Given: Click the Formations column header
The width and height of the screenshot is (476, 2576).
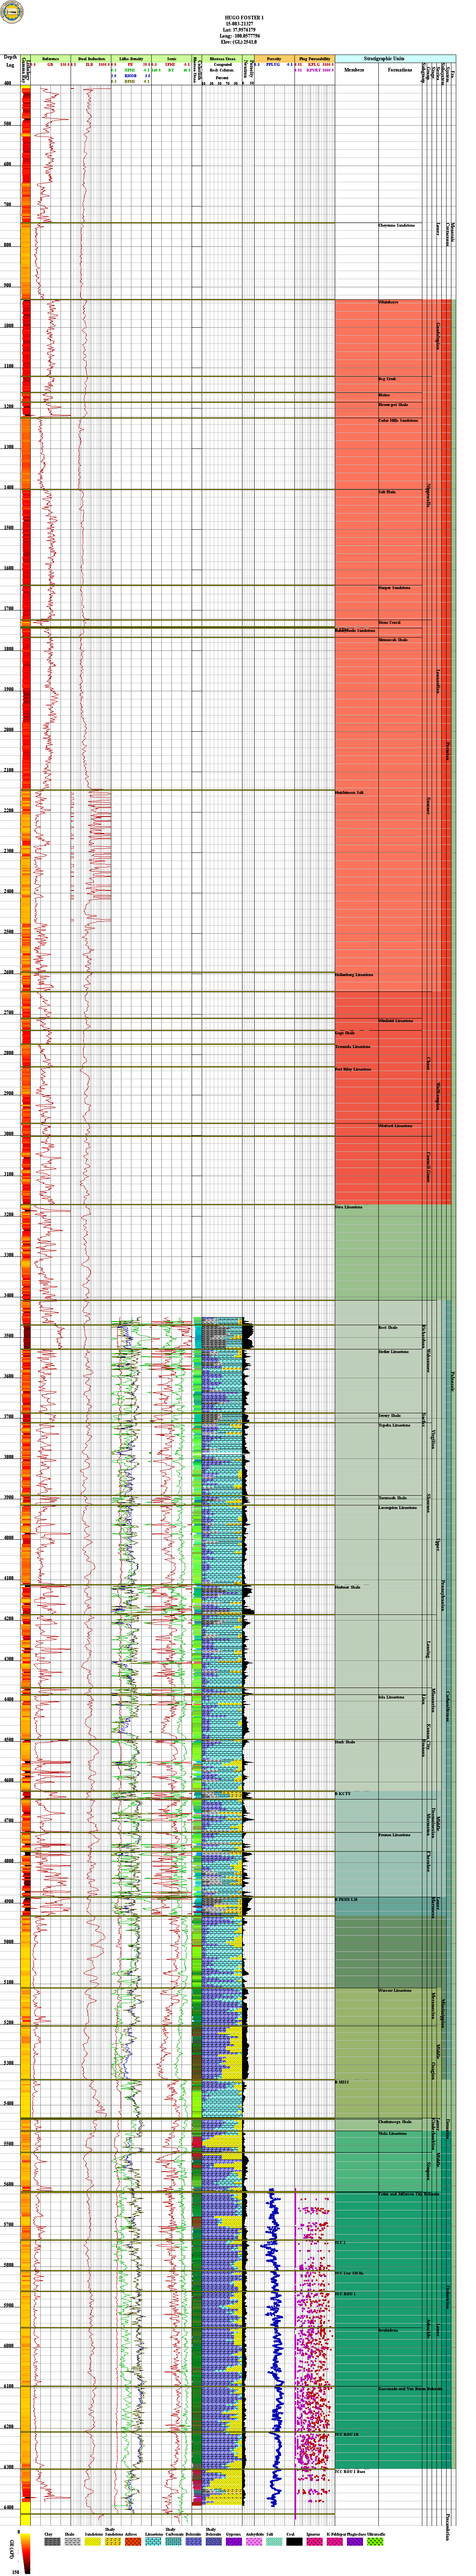Looking at the screenshot, I should coord(400,70).
